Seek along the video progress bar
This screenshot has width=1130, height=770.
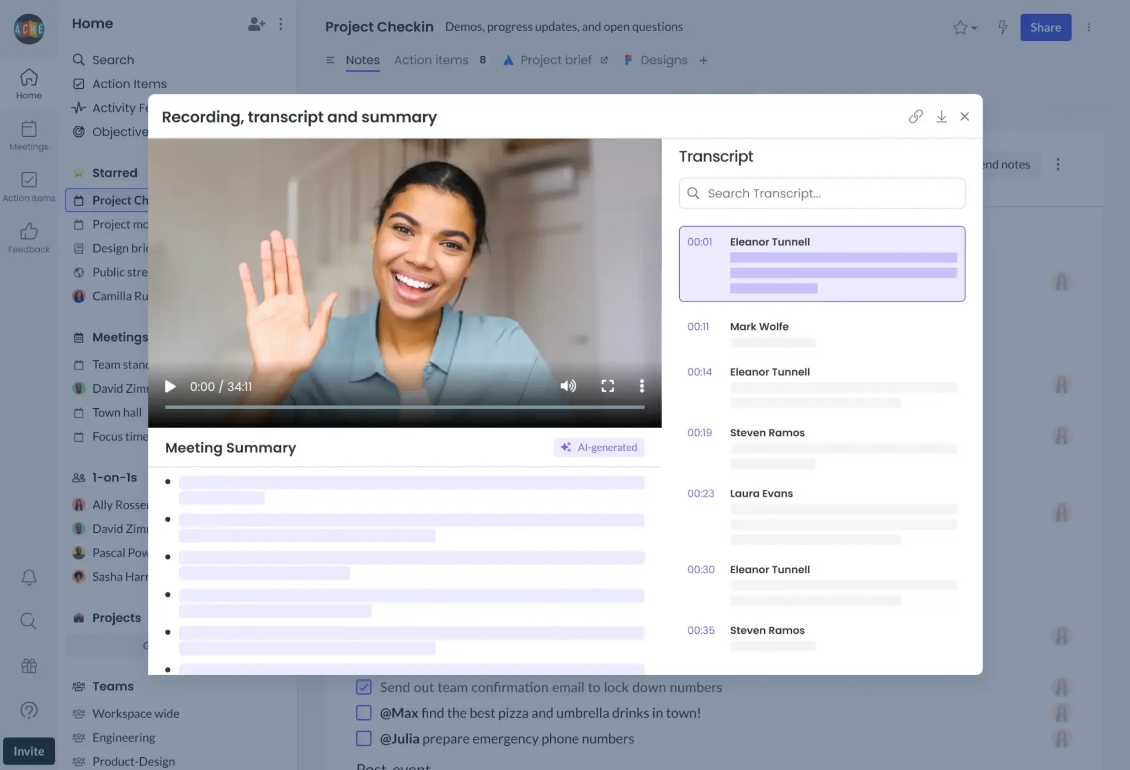[x=404, y=407]
